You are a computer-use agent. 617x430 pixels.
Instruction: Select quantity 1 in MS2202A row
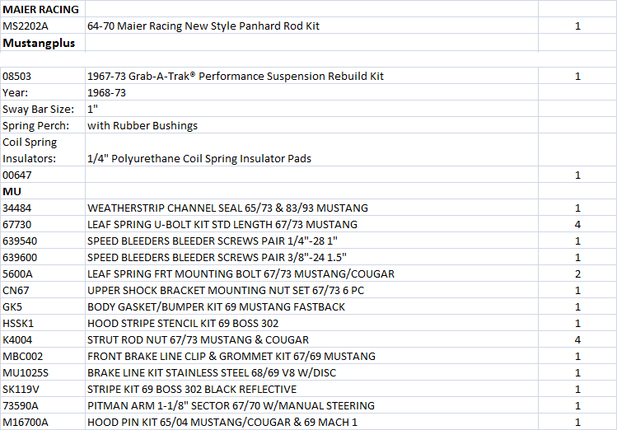[x=577, y=26]
